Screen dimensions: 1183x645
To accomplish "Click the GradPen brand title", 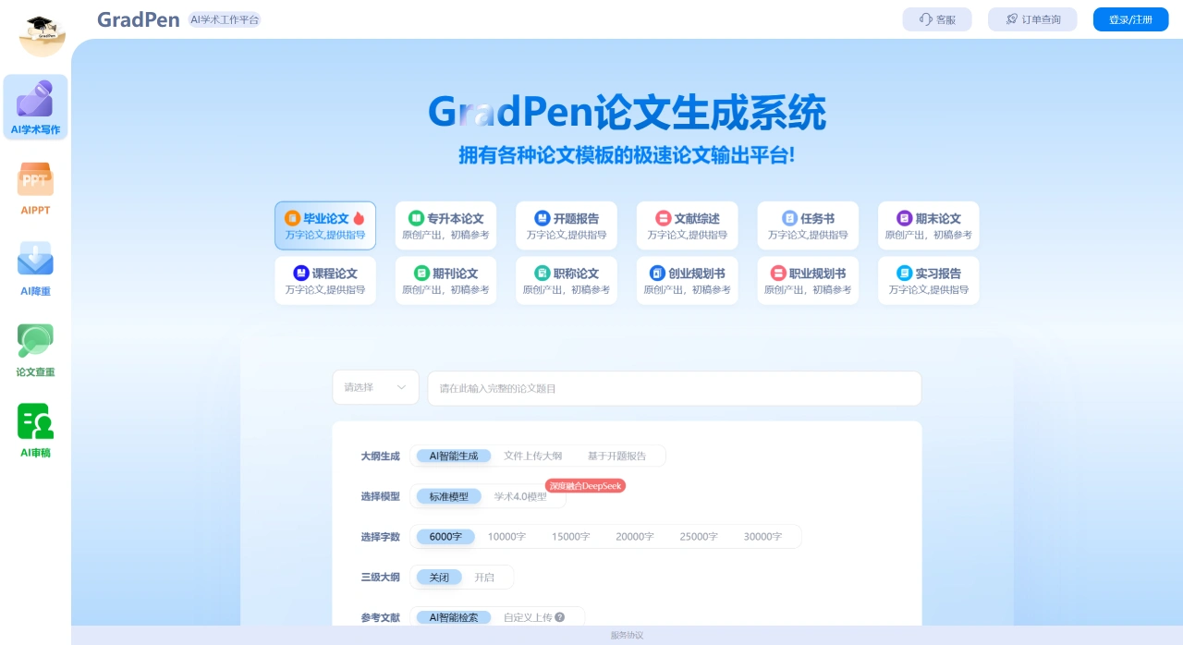I will coord(139,19).
